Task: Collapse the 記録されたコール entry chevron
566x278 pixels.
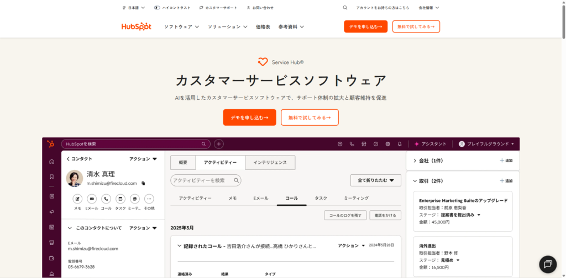Action: point(180,246)
